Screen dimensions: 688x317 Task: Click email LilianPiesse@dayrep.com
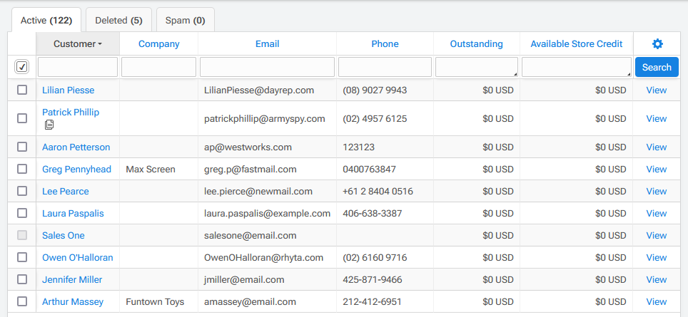point(259,90)
